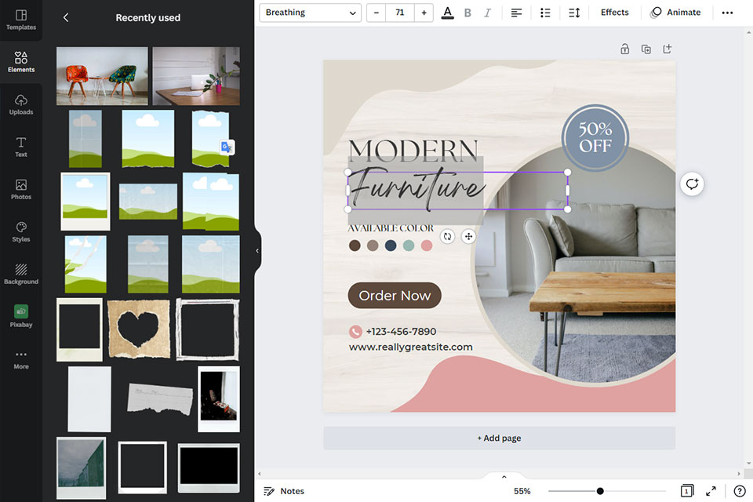
Task: Select the navy blue color dot
Action: 391,246
